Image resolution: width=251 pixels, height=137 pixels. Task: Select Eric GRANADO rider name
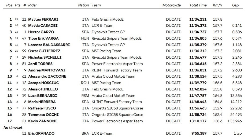tap(41, 133)
